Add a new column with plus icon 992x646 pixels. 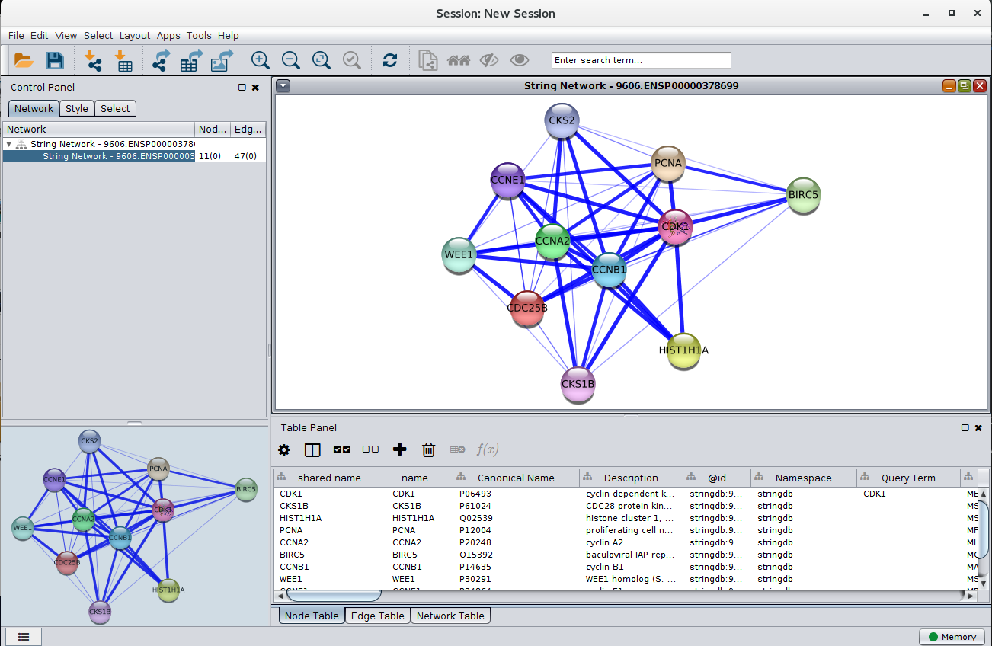[400, 449]
